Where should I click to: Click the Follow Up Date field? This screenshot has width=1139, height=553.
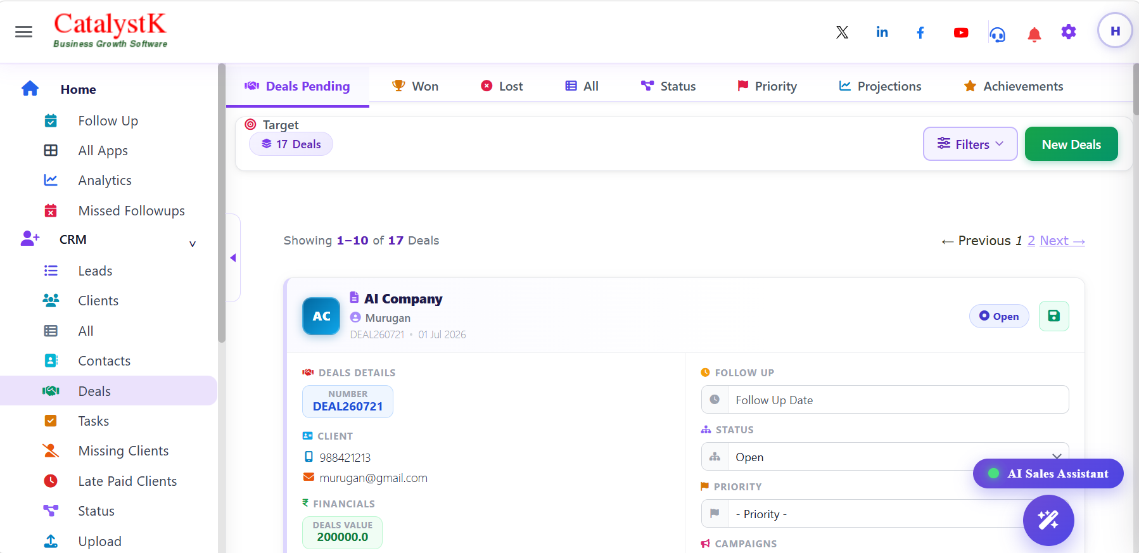click(885, 400)
